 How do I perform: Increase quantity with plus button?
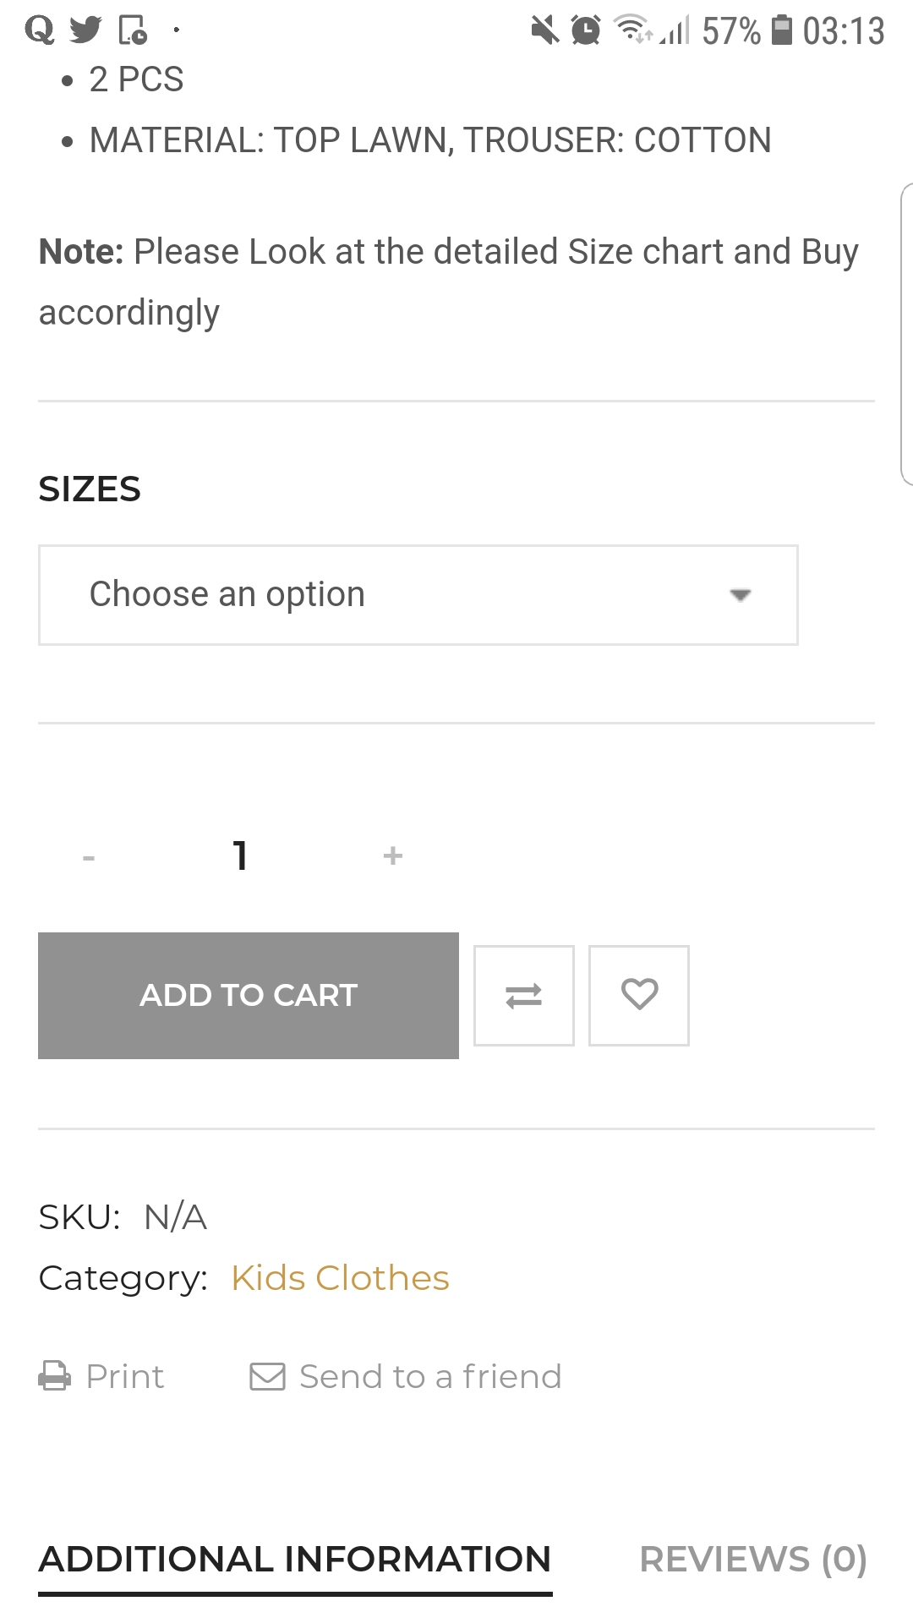point(393,855)
